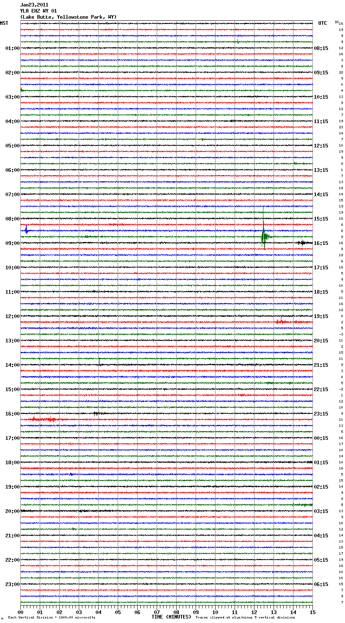Click minute tick label 00 on bottom axis
Image resolution: width=345 pixels, height=623 pixels.
(20, 612)
